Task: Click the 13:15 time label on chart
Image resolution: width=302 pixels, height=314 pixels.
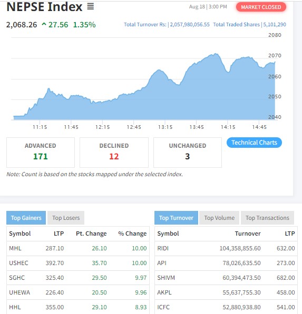Action: [165, 127]
